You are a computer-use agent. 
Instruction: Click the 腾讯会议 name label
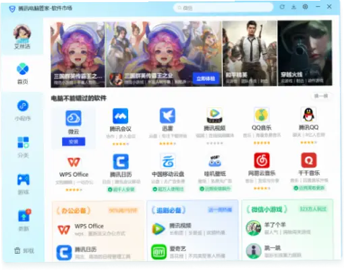pyautogui.click(x=121, y=129)
